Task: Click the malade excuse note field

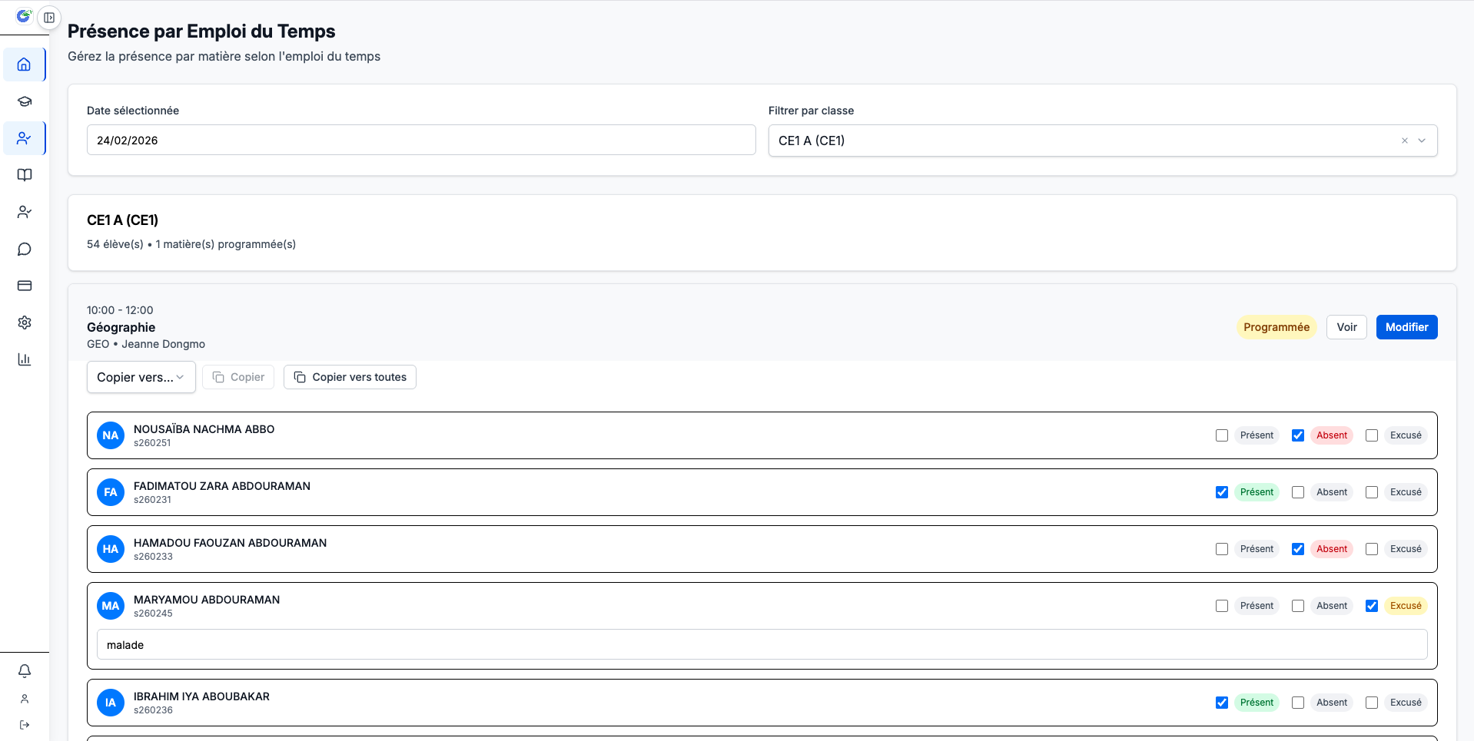Action: point(762,645)
